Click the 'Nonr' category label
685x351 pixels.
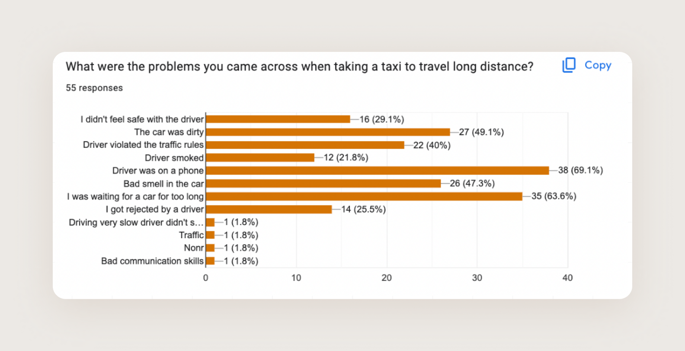pos(194,248)
